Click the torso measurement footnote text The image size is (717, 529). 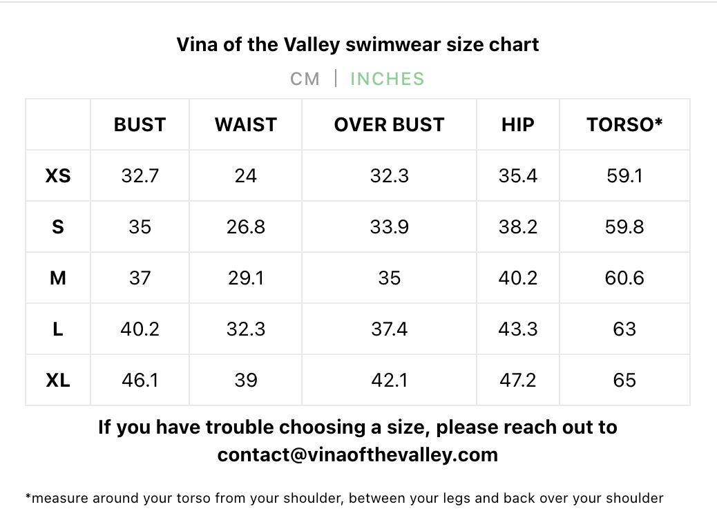(x=344, y=498)
